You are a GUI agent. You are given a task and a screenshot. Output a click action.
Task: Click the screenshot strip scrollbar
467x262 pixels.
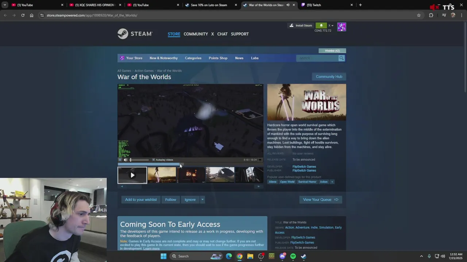tap(190, 186)
